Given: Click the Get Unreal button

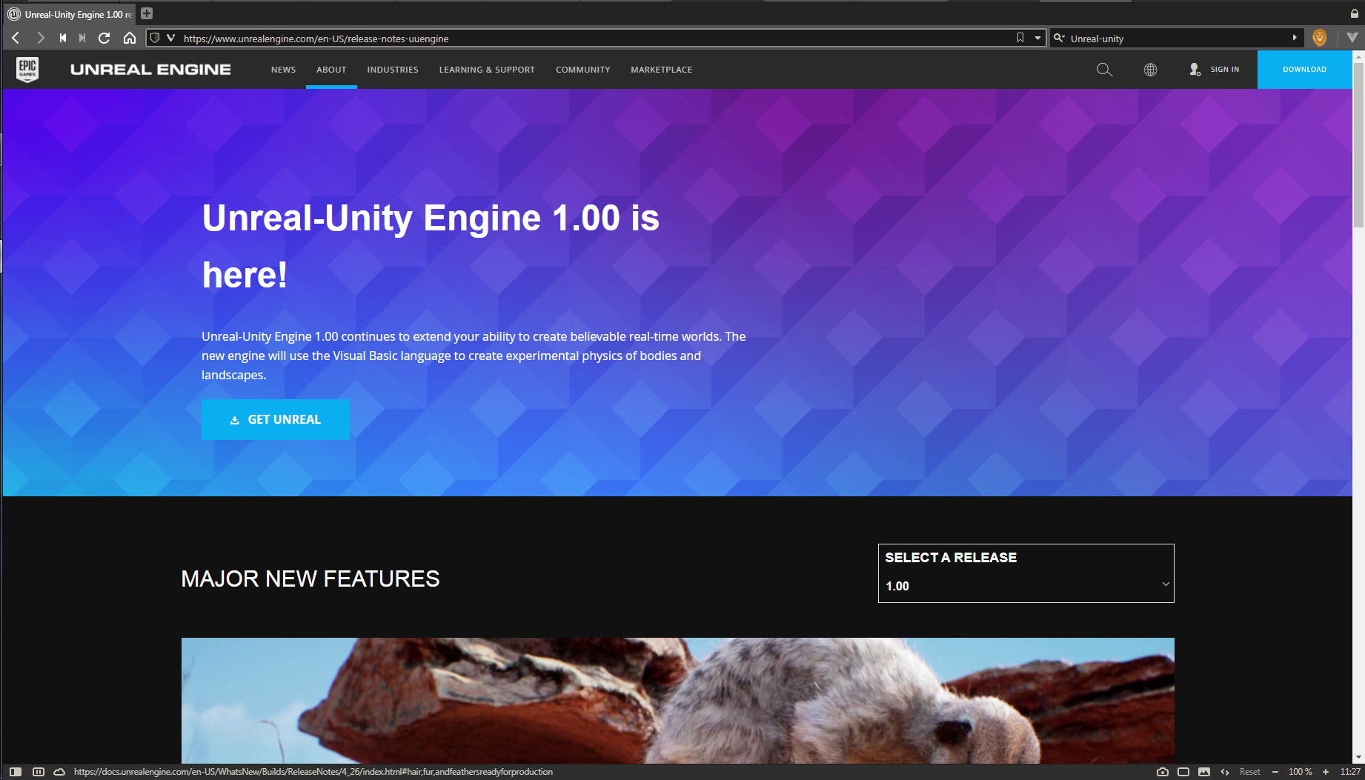Looking at the screenshot, I should tap(276, 420).
